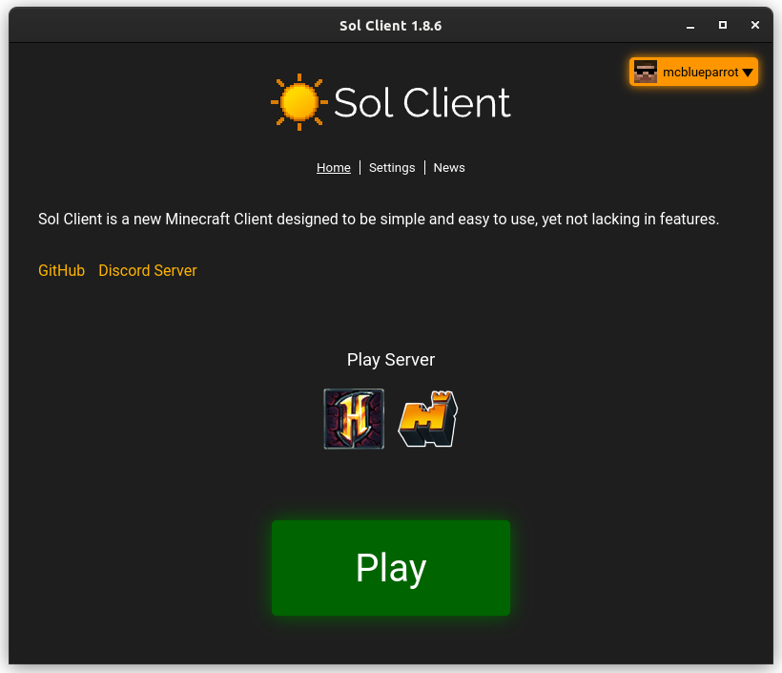782x673 pixels.
Task: Click the mcblueparrot username text
Action: click(x=700, y=73)
